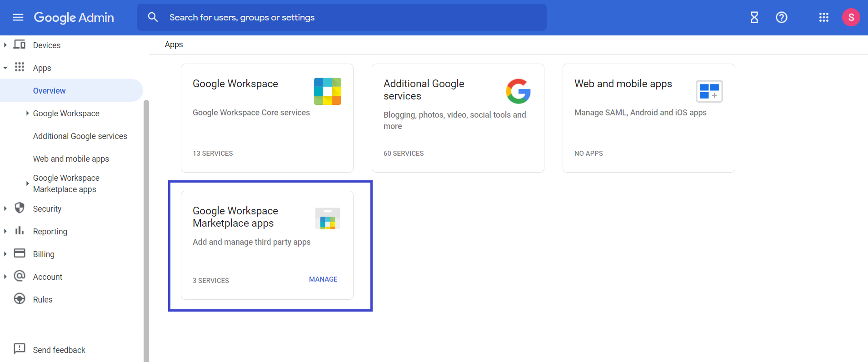The width and height of the screenshot is (868, 362).
Task: Click the 60 SERVICES text
Action: coord(404,154)
